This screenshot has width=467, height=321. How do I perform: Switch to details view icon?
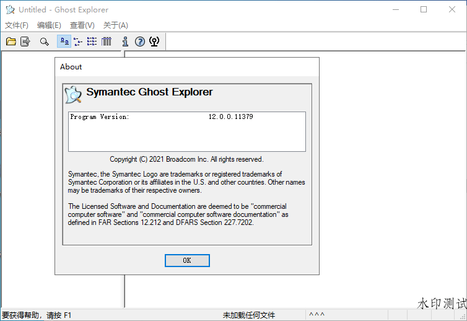coord(107,42)
